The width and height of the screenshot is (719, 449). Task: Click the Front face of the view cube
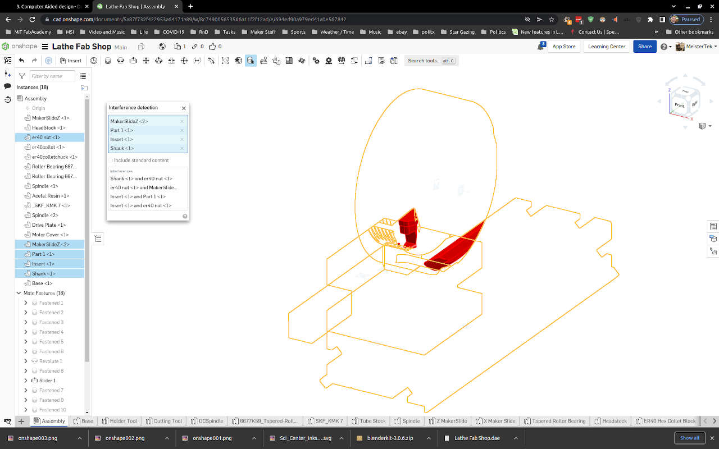[x=680, y=105]
